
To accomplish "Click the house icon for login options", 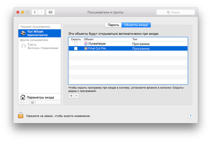I will coord(23,97).
